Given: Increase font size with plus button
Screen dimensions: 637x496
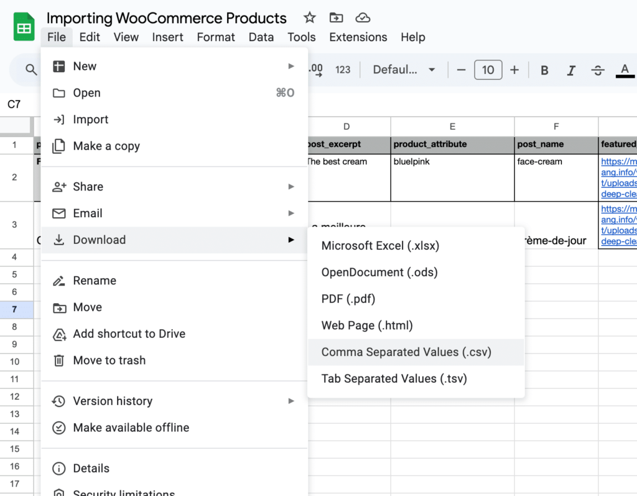Looking at the screenshot, I should [x=514, y=70].
